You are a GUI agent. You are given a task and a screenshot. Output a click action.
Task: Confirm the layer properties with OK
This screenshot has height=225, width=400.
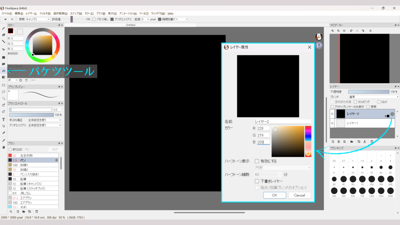(274, 195)
